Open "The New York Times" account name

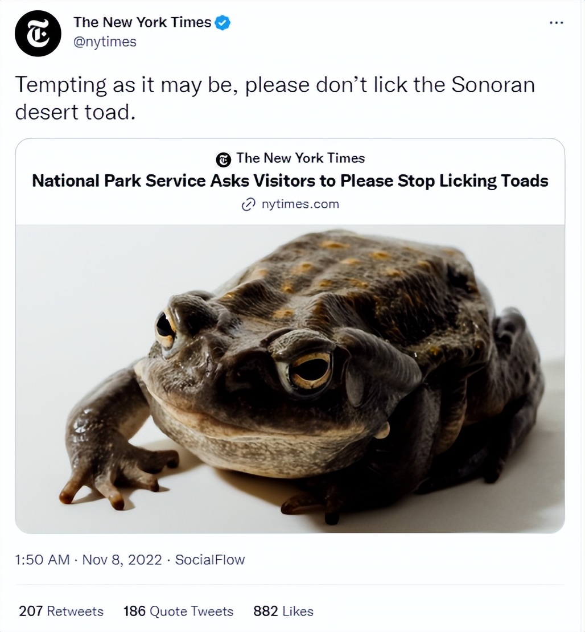tap(142, 23)
